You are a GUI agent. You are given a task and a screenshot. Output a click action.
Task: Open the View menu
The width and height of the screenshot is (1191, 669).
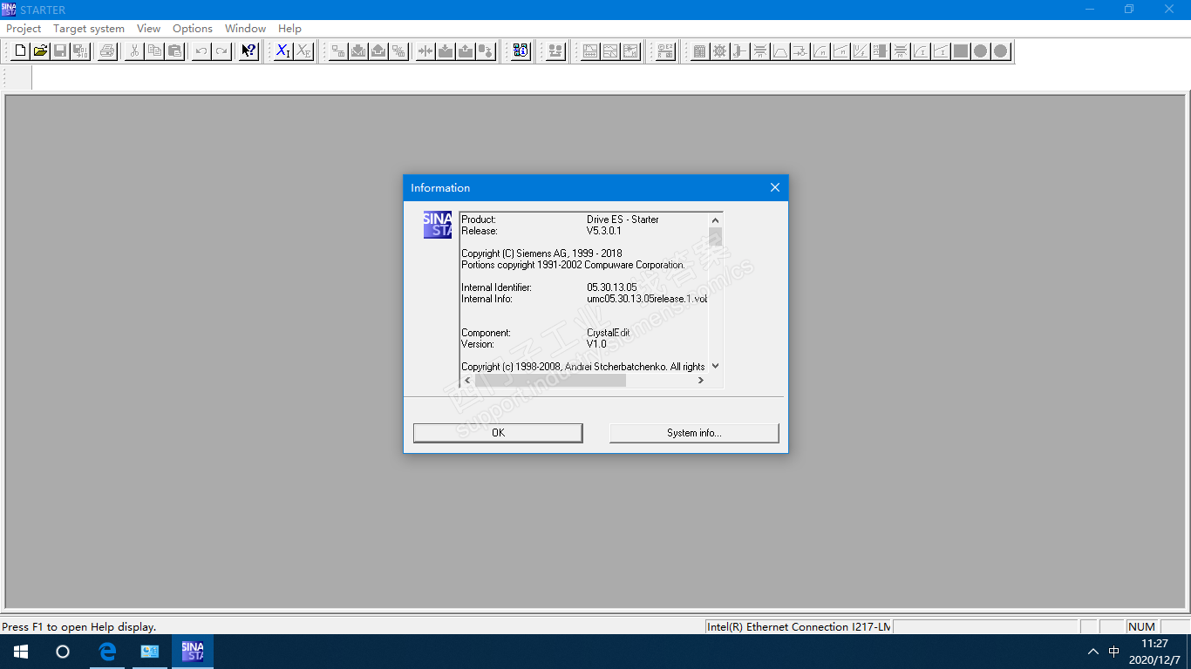coord(149,29)
